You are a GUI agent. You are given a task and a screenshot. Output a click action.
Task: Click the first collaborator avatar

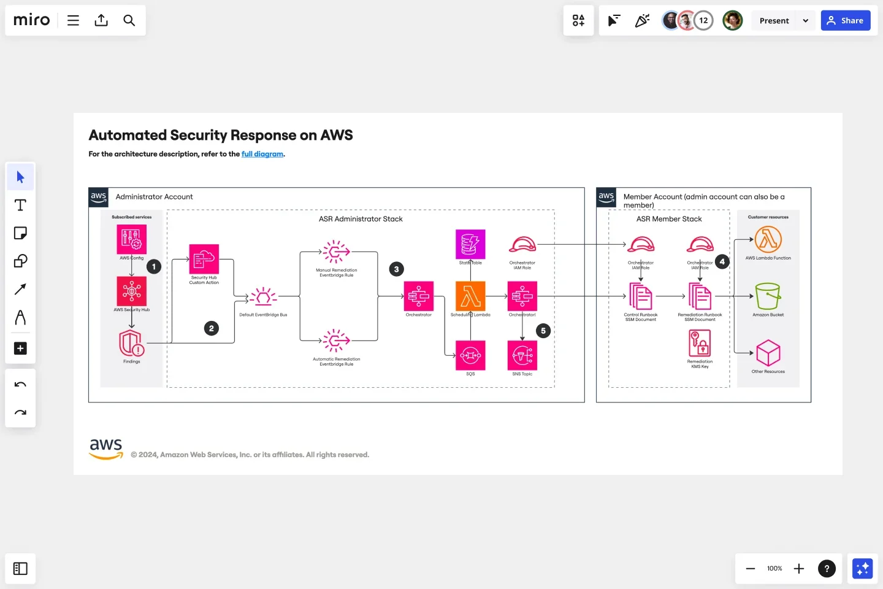[671, 20]
